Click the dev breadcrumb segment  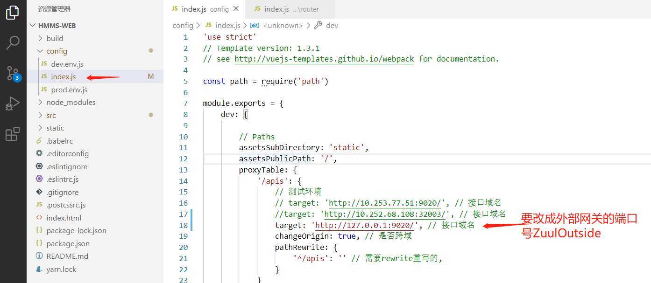pyautogui.click(x=326, y=25)
